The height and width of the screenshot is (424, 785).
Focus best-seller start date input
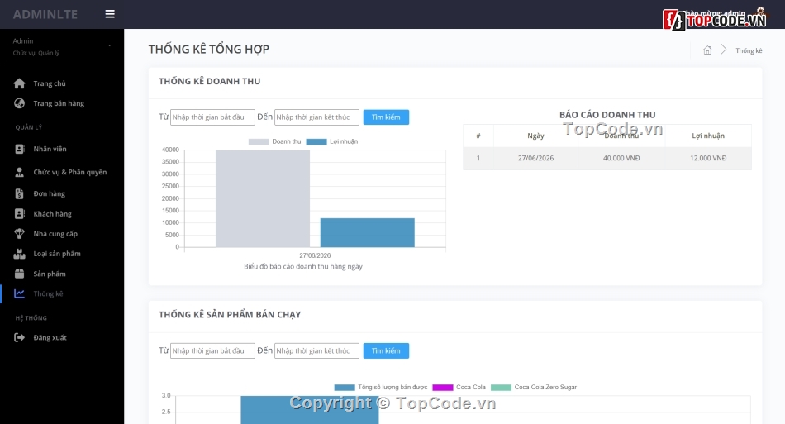(212, 351)
